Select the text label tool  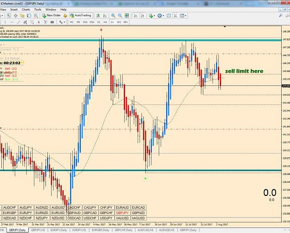(45, 22)
